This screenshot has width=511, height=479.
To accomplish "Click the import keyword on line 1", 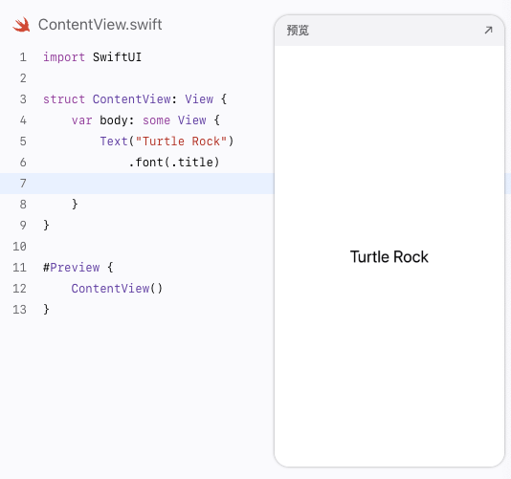I will [x=64, y=57].
